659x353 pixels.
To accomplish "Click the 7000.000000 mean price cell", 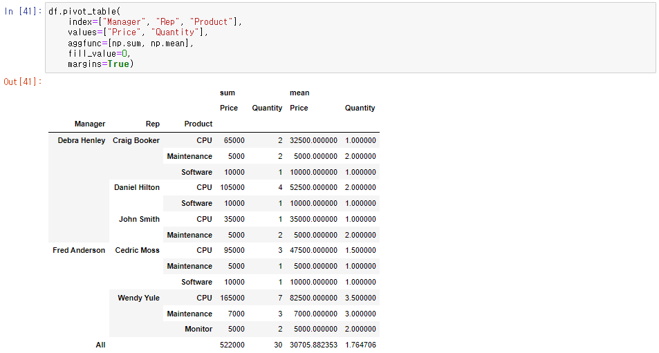I will pos(315,314).
